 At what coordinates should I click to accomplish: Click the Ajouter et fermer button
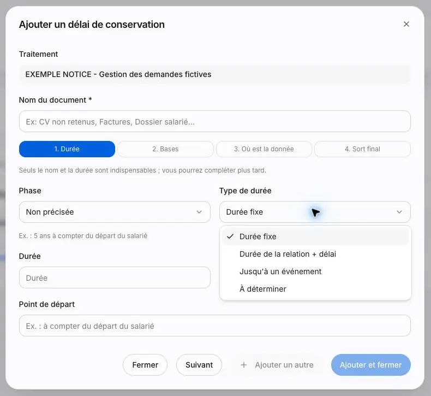point(371,365)
